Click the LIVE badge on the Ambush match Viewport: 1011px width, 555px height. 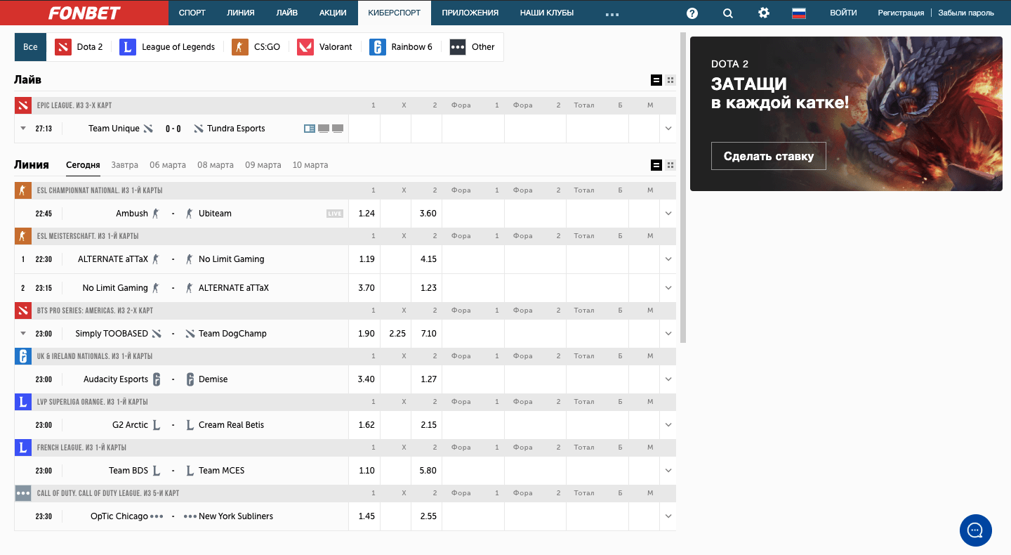tap(335, 214)
